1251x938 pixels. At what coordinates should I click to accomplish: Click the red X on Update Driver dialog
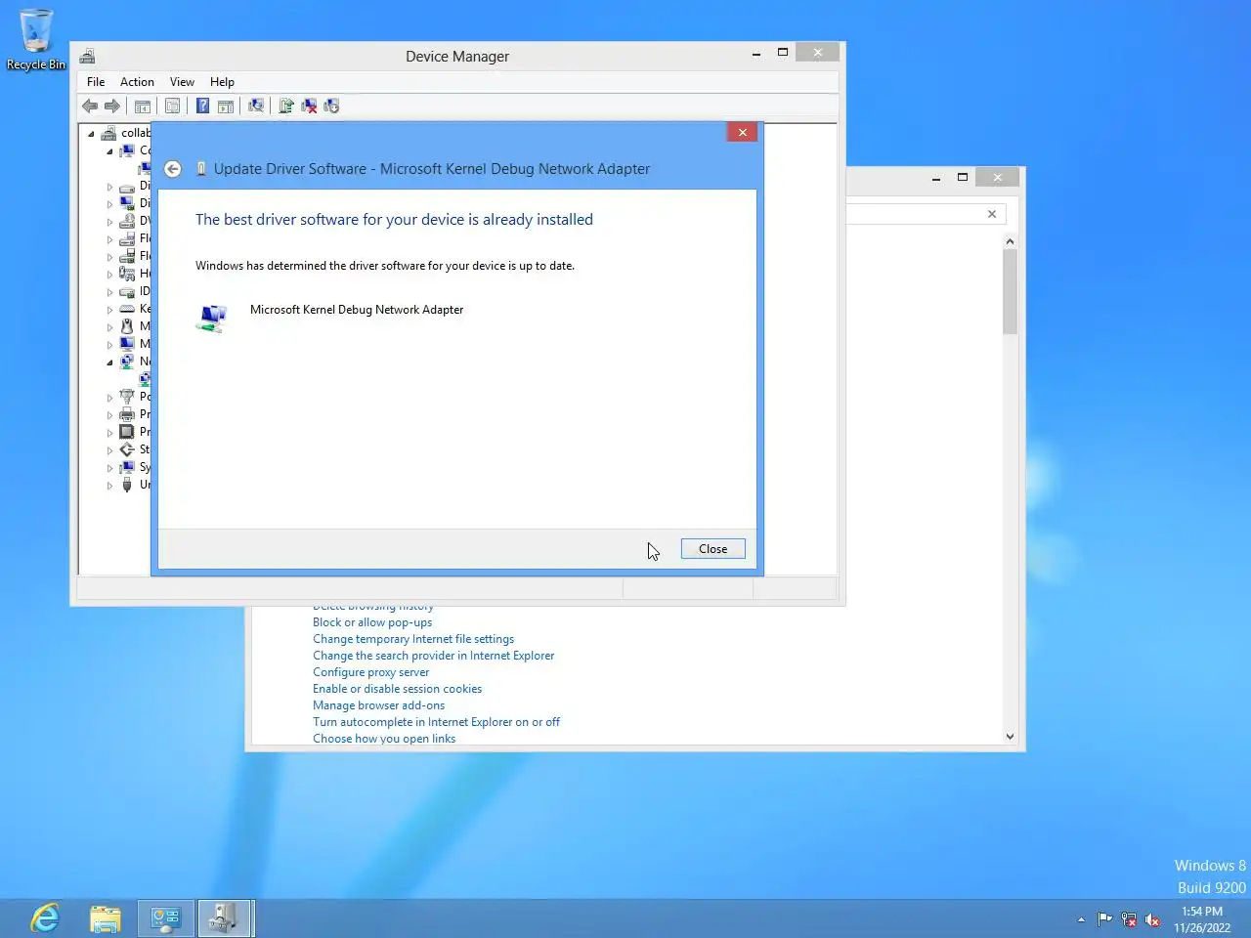(742, 132)
